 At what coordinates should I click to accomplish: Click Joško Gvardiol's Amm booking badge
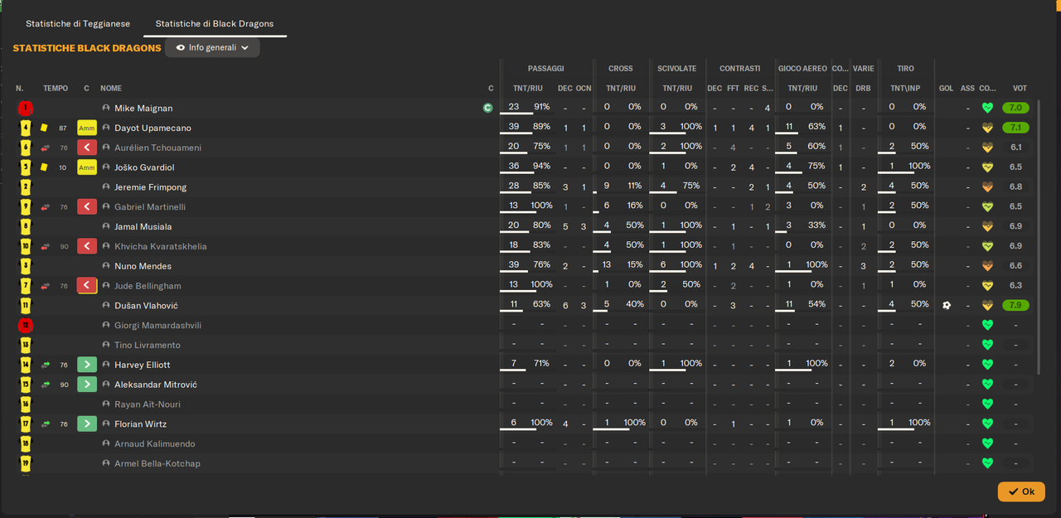pyautogui.click(x=87, y=167)
